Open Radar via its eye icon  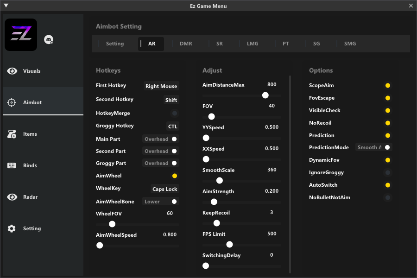point(12,197)
